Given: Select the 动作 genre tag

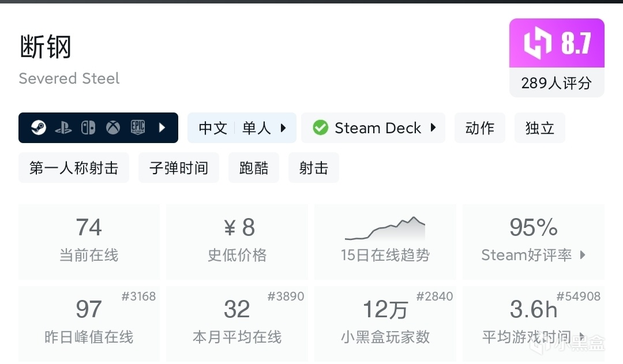Looking at the screenshot, I should click(480, 128).
